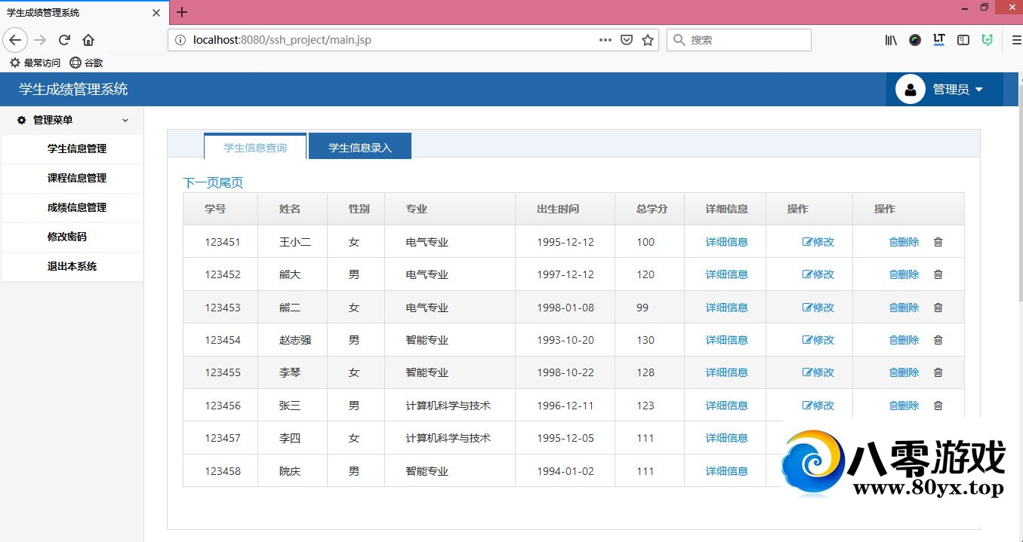Open the Firefox Library icon

[891, 40]
